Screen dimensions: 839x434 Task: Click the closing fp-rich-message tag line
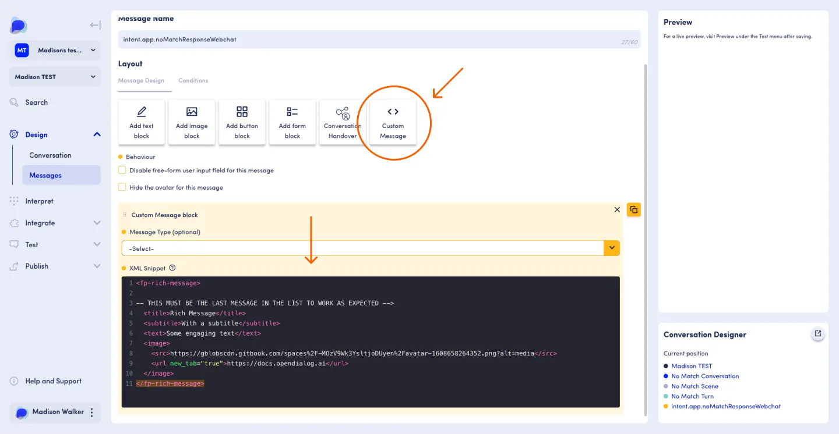click(170, 383)
